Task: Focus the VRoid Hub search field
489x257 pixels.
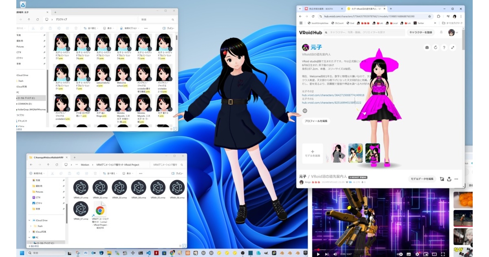Action: pos(364,32)
